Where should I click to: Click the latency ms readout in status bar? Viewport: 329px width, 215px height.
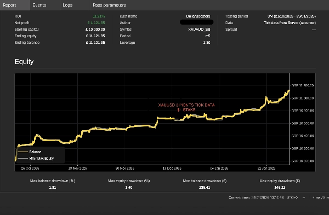point(320,197)
